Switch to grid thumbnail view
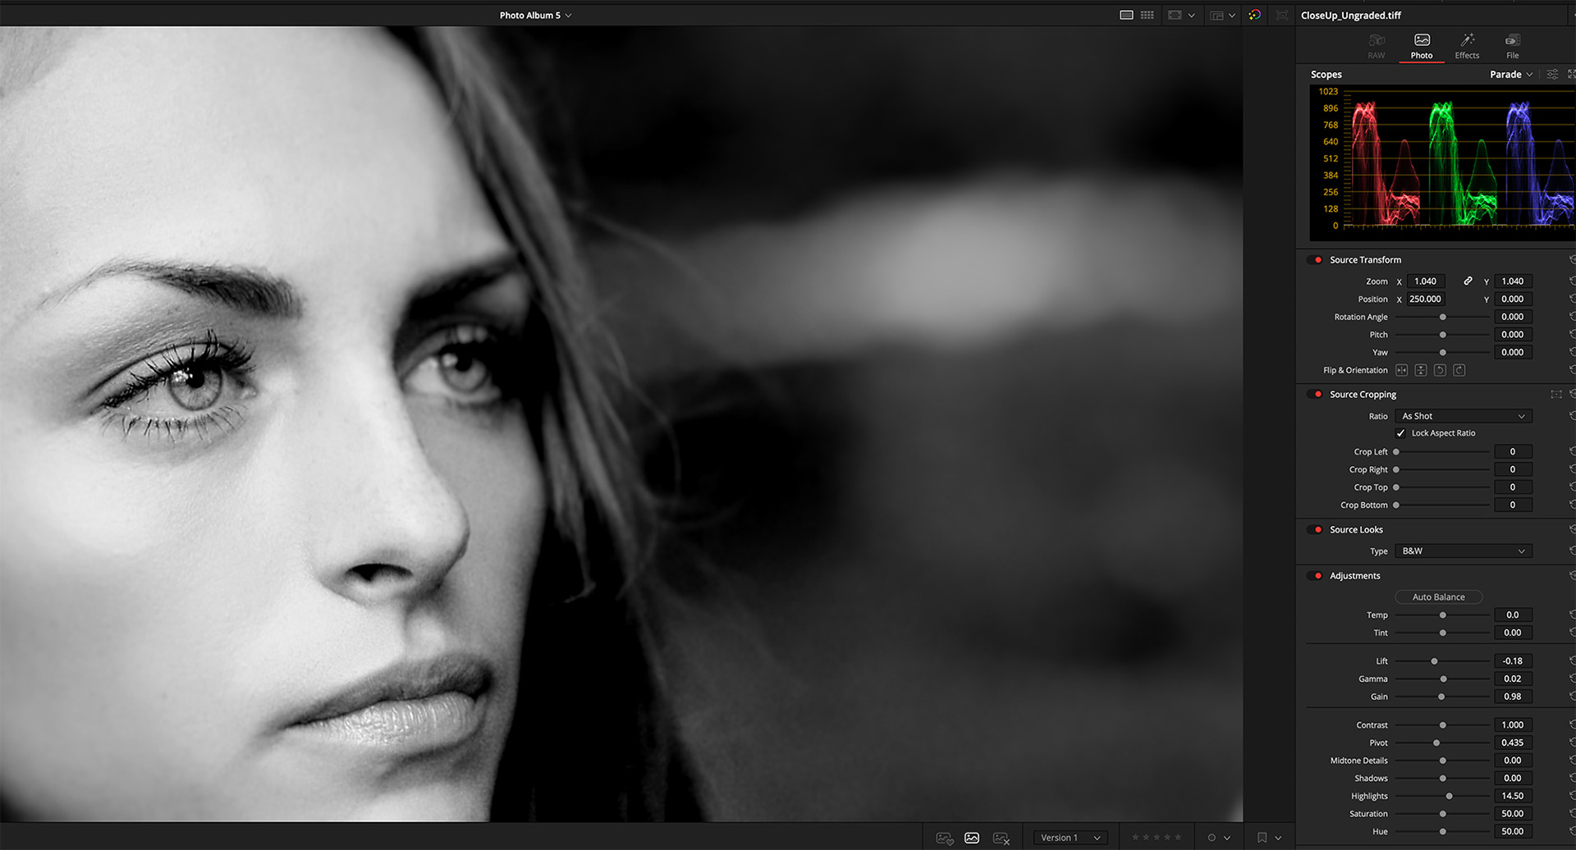 click(x=1147, y=15)
